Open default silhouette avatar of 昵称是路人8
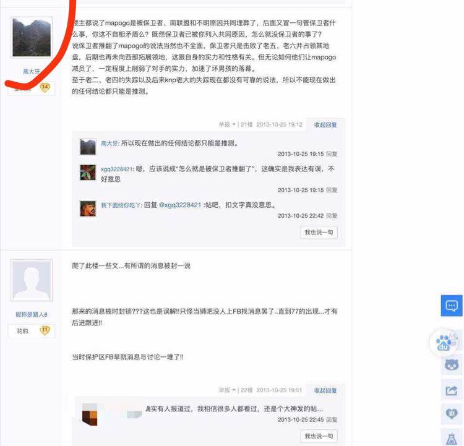This screenshot has width=464, height=446. click(32, 281)
